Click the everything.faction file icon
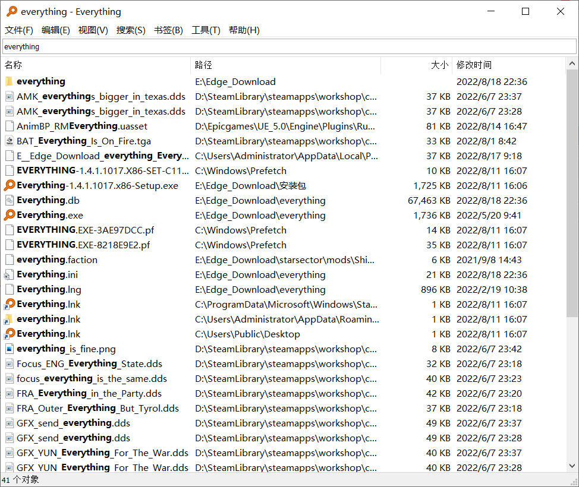Screen dimensions: 579x487 pyautogui.click(x=10, y=260)
